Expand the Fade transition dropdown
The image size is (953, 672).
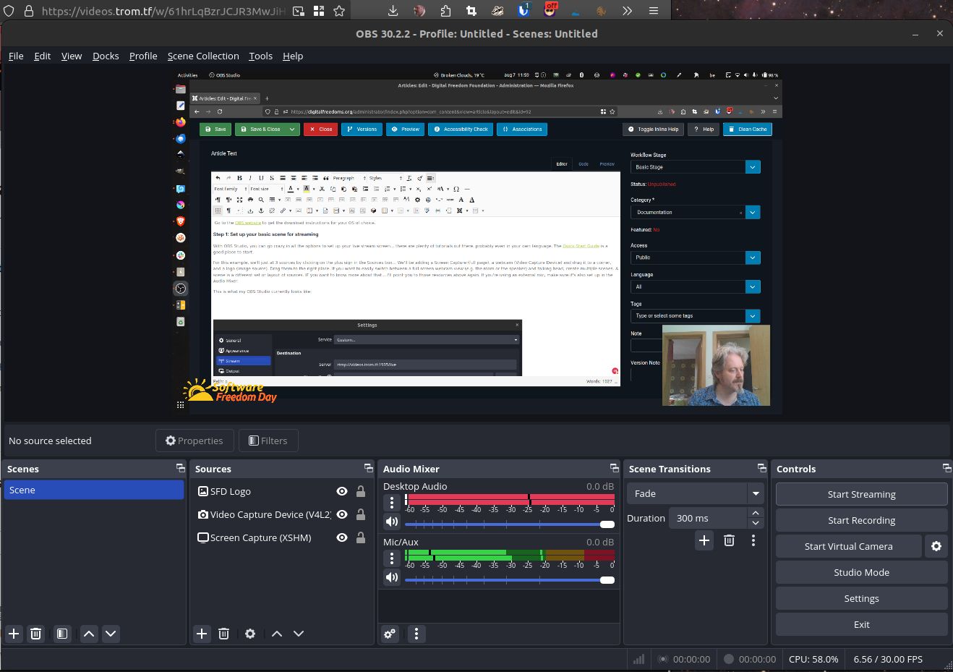coord(756,493)
